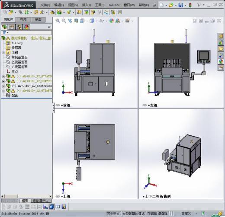Screen dimensions: 225x217
Task: Click the Linear Component Pattern icon
Action: [26, 13]
